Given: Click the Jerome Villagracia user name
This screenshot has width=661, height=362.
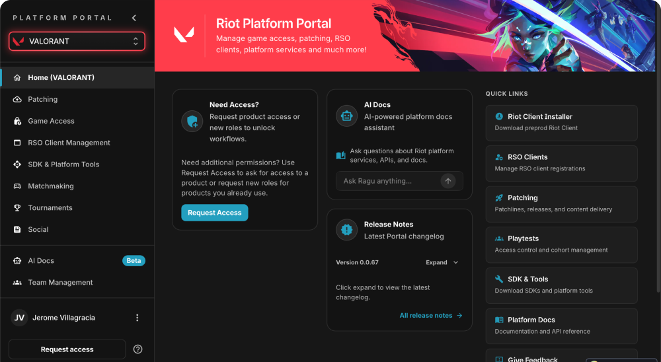Looking at the screenshot, I should (x=63, y=318).
